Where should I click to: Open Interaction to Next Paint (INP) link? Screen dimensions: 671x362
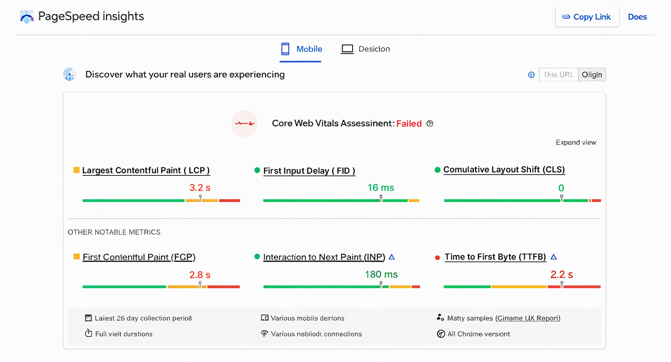pyautogui.click(x=324, y=257)
